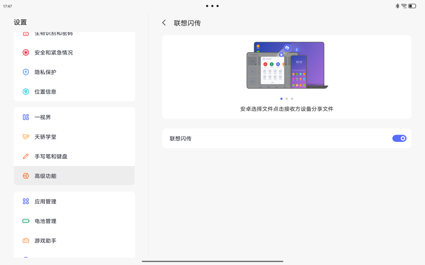The image size is (425, 265).
Task: Turn off the 联想闪传 switch
Action: coord(399,138)
